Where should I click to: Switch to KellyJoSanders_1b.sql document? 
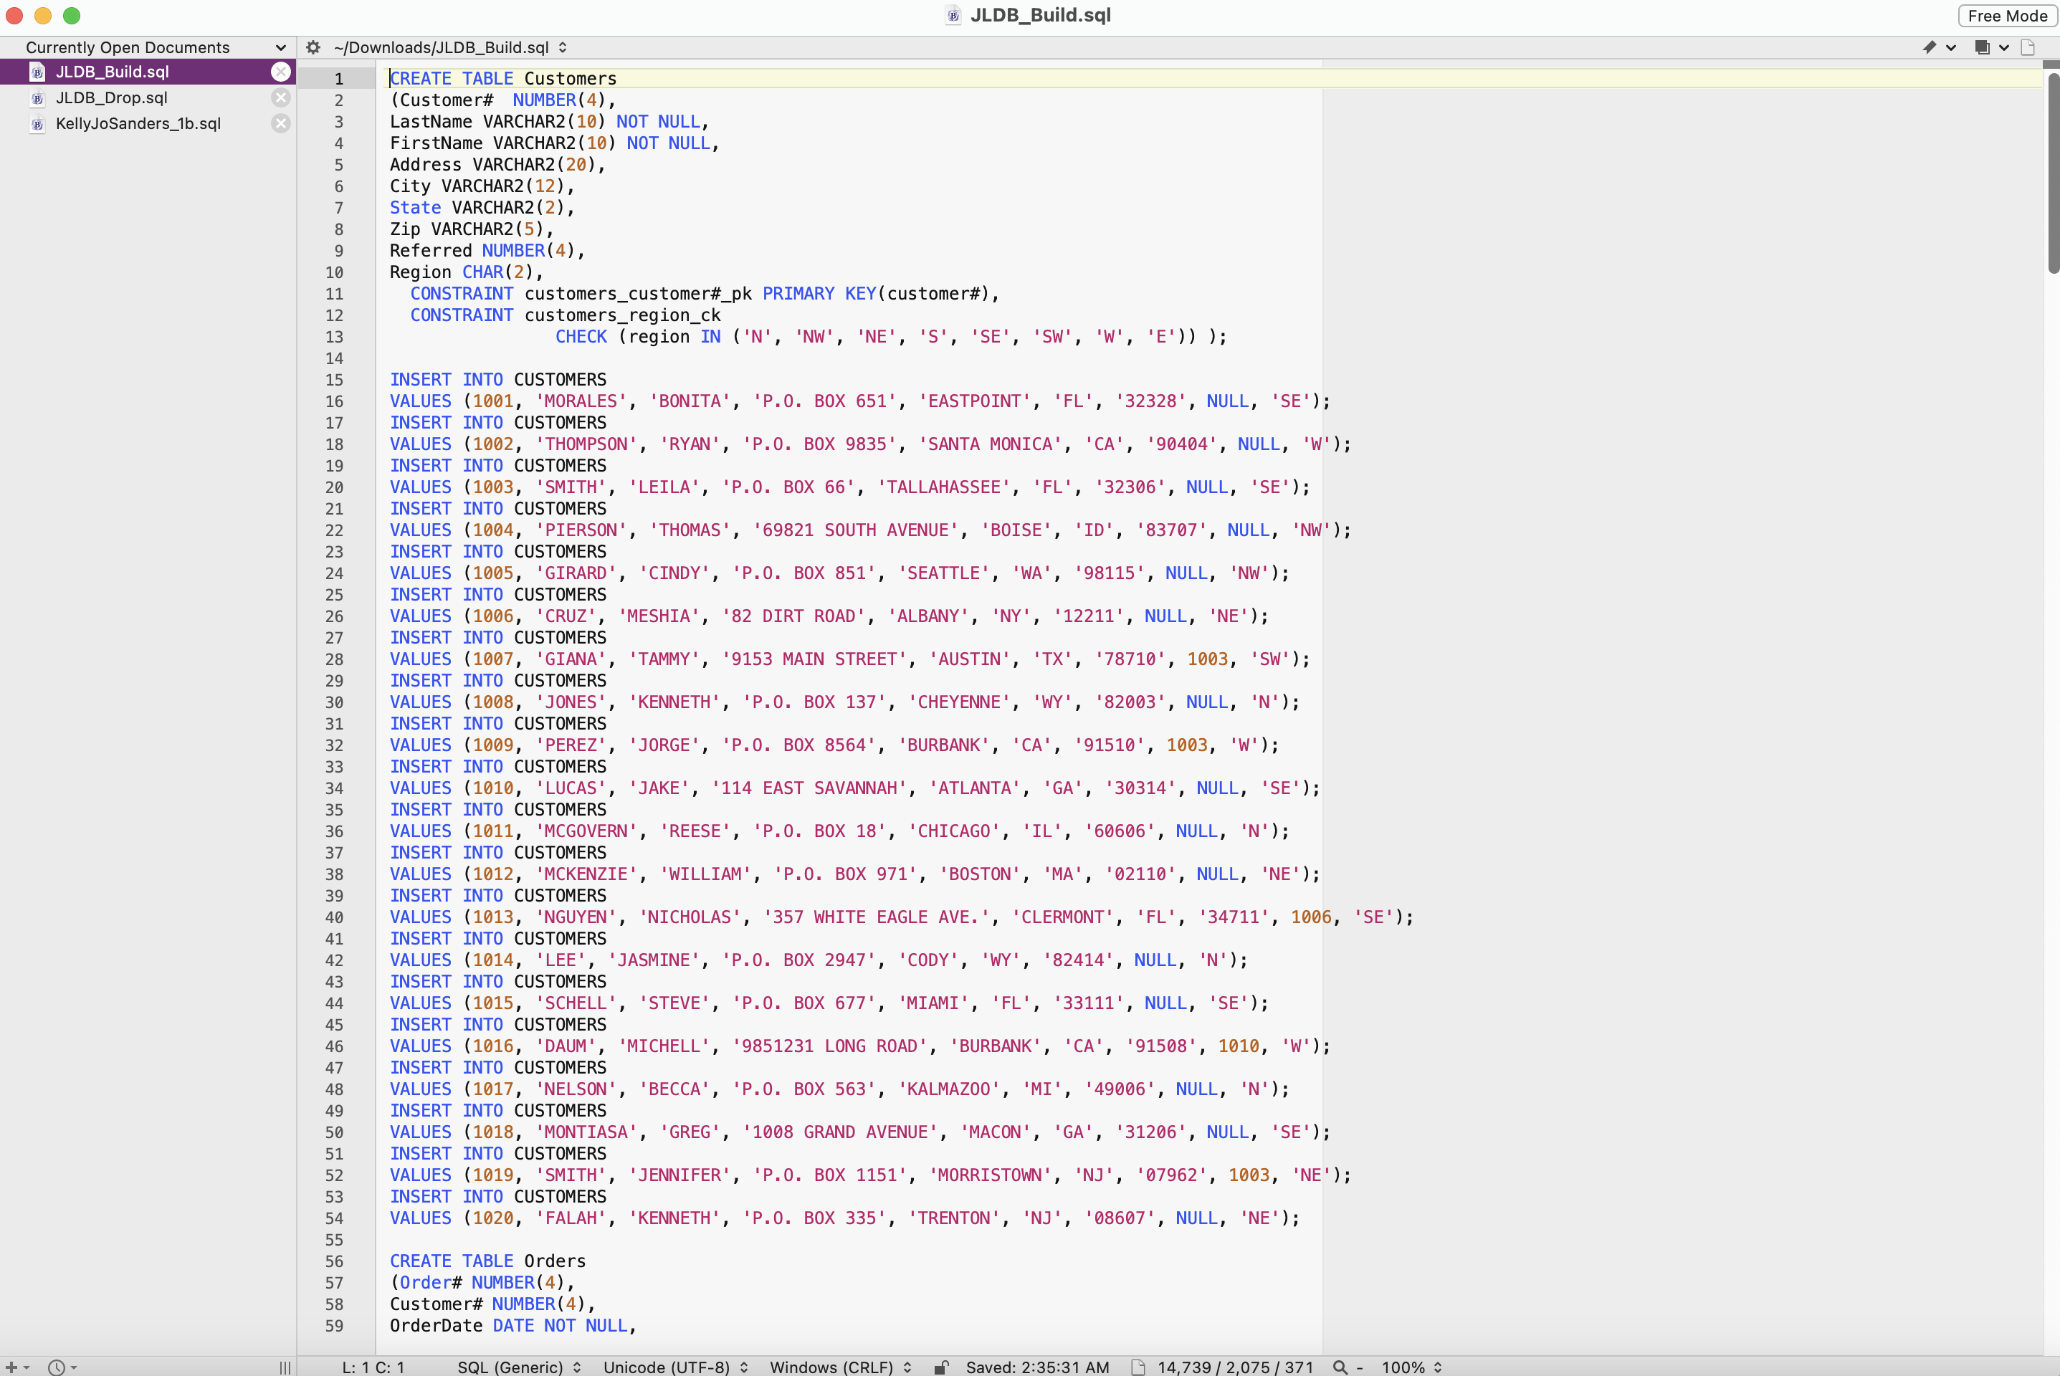coord(138,124)
